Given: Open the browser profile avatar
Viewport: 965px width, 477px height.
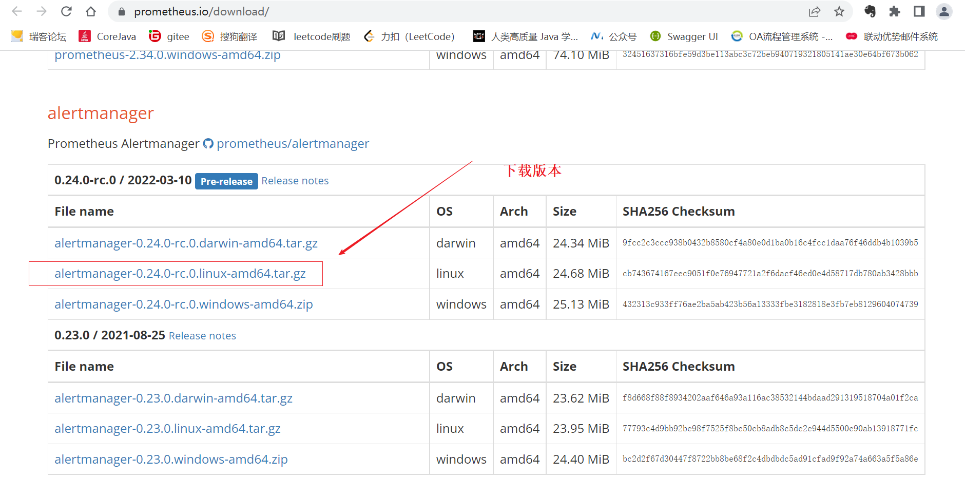Looking at the screenshot, I should click(944, 11).
